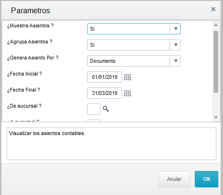Click the description text area
Viewport: 223px width, 195px height.
click(x=111, y=144)
